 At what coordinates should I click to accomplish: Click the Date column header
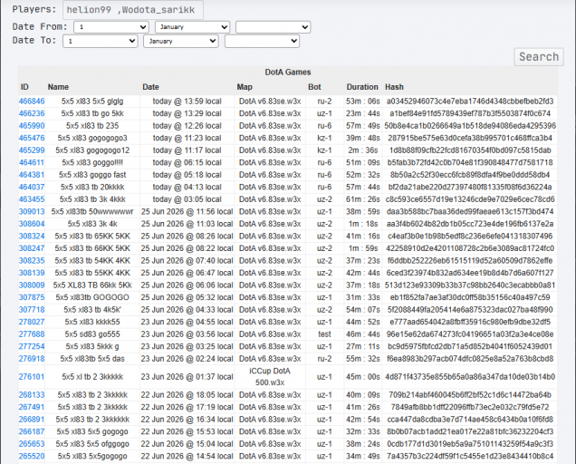click(150, 87)
